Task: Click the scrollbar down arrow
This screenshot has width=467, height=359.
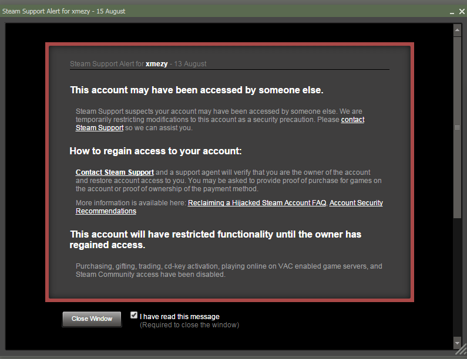Action: 457,343
